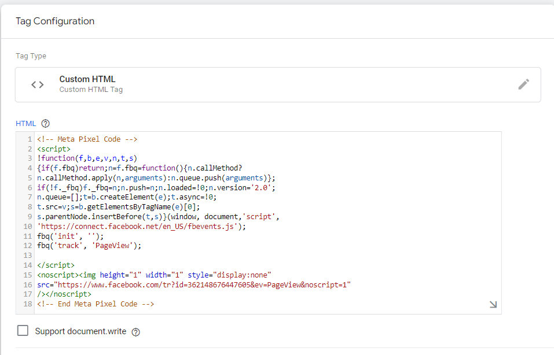
Task: Click the fbq('track', 'PageView') line
Action: click(89, 246)
